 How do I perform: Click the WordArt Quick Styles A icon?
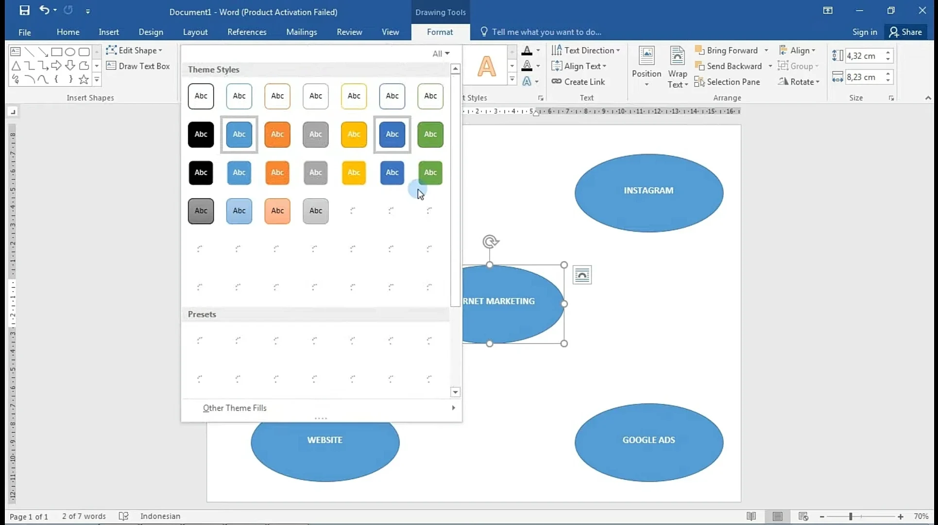point(487,66)
